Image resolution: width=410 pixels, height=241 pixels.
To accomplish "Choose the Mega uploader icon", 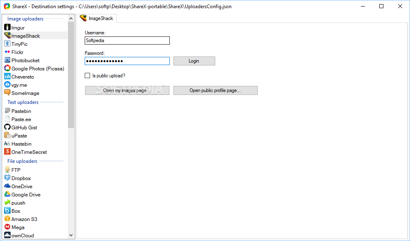I will (7, 227).
